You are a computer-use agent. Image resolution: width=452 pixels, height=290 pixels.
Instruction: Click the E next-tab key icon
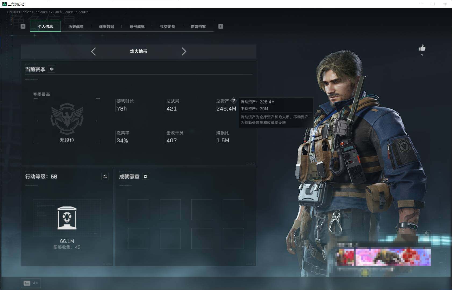coord(221,27)
